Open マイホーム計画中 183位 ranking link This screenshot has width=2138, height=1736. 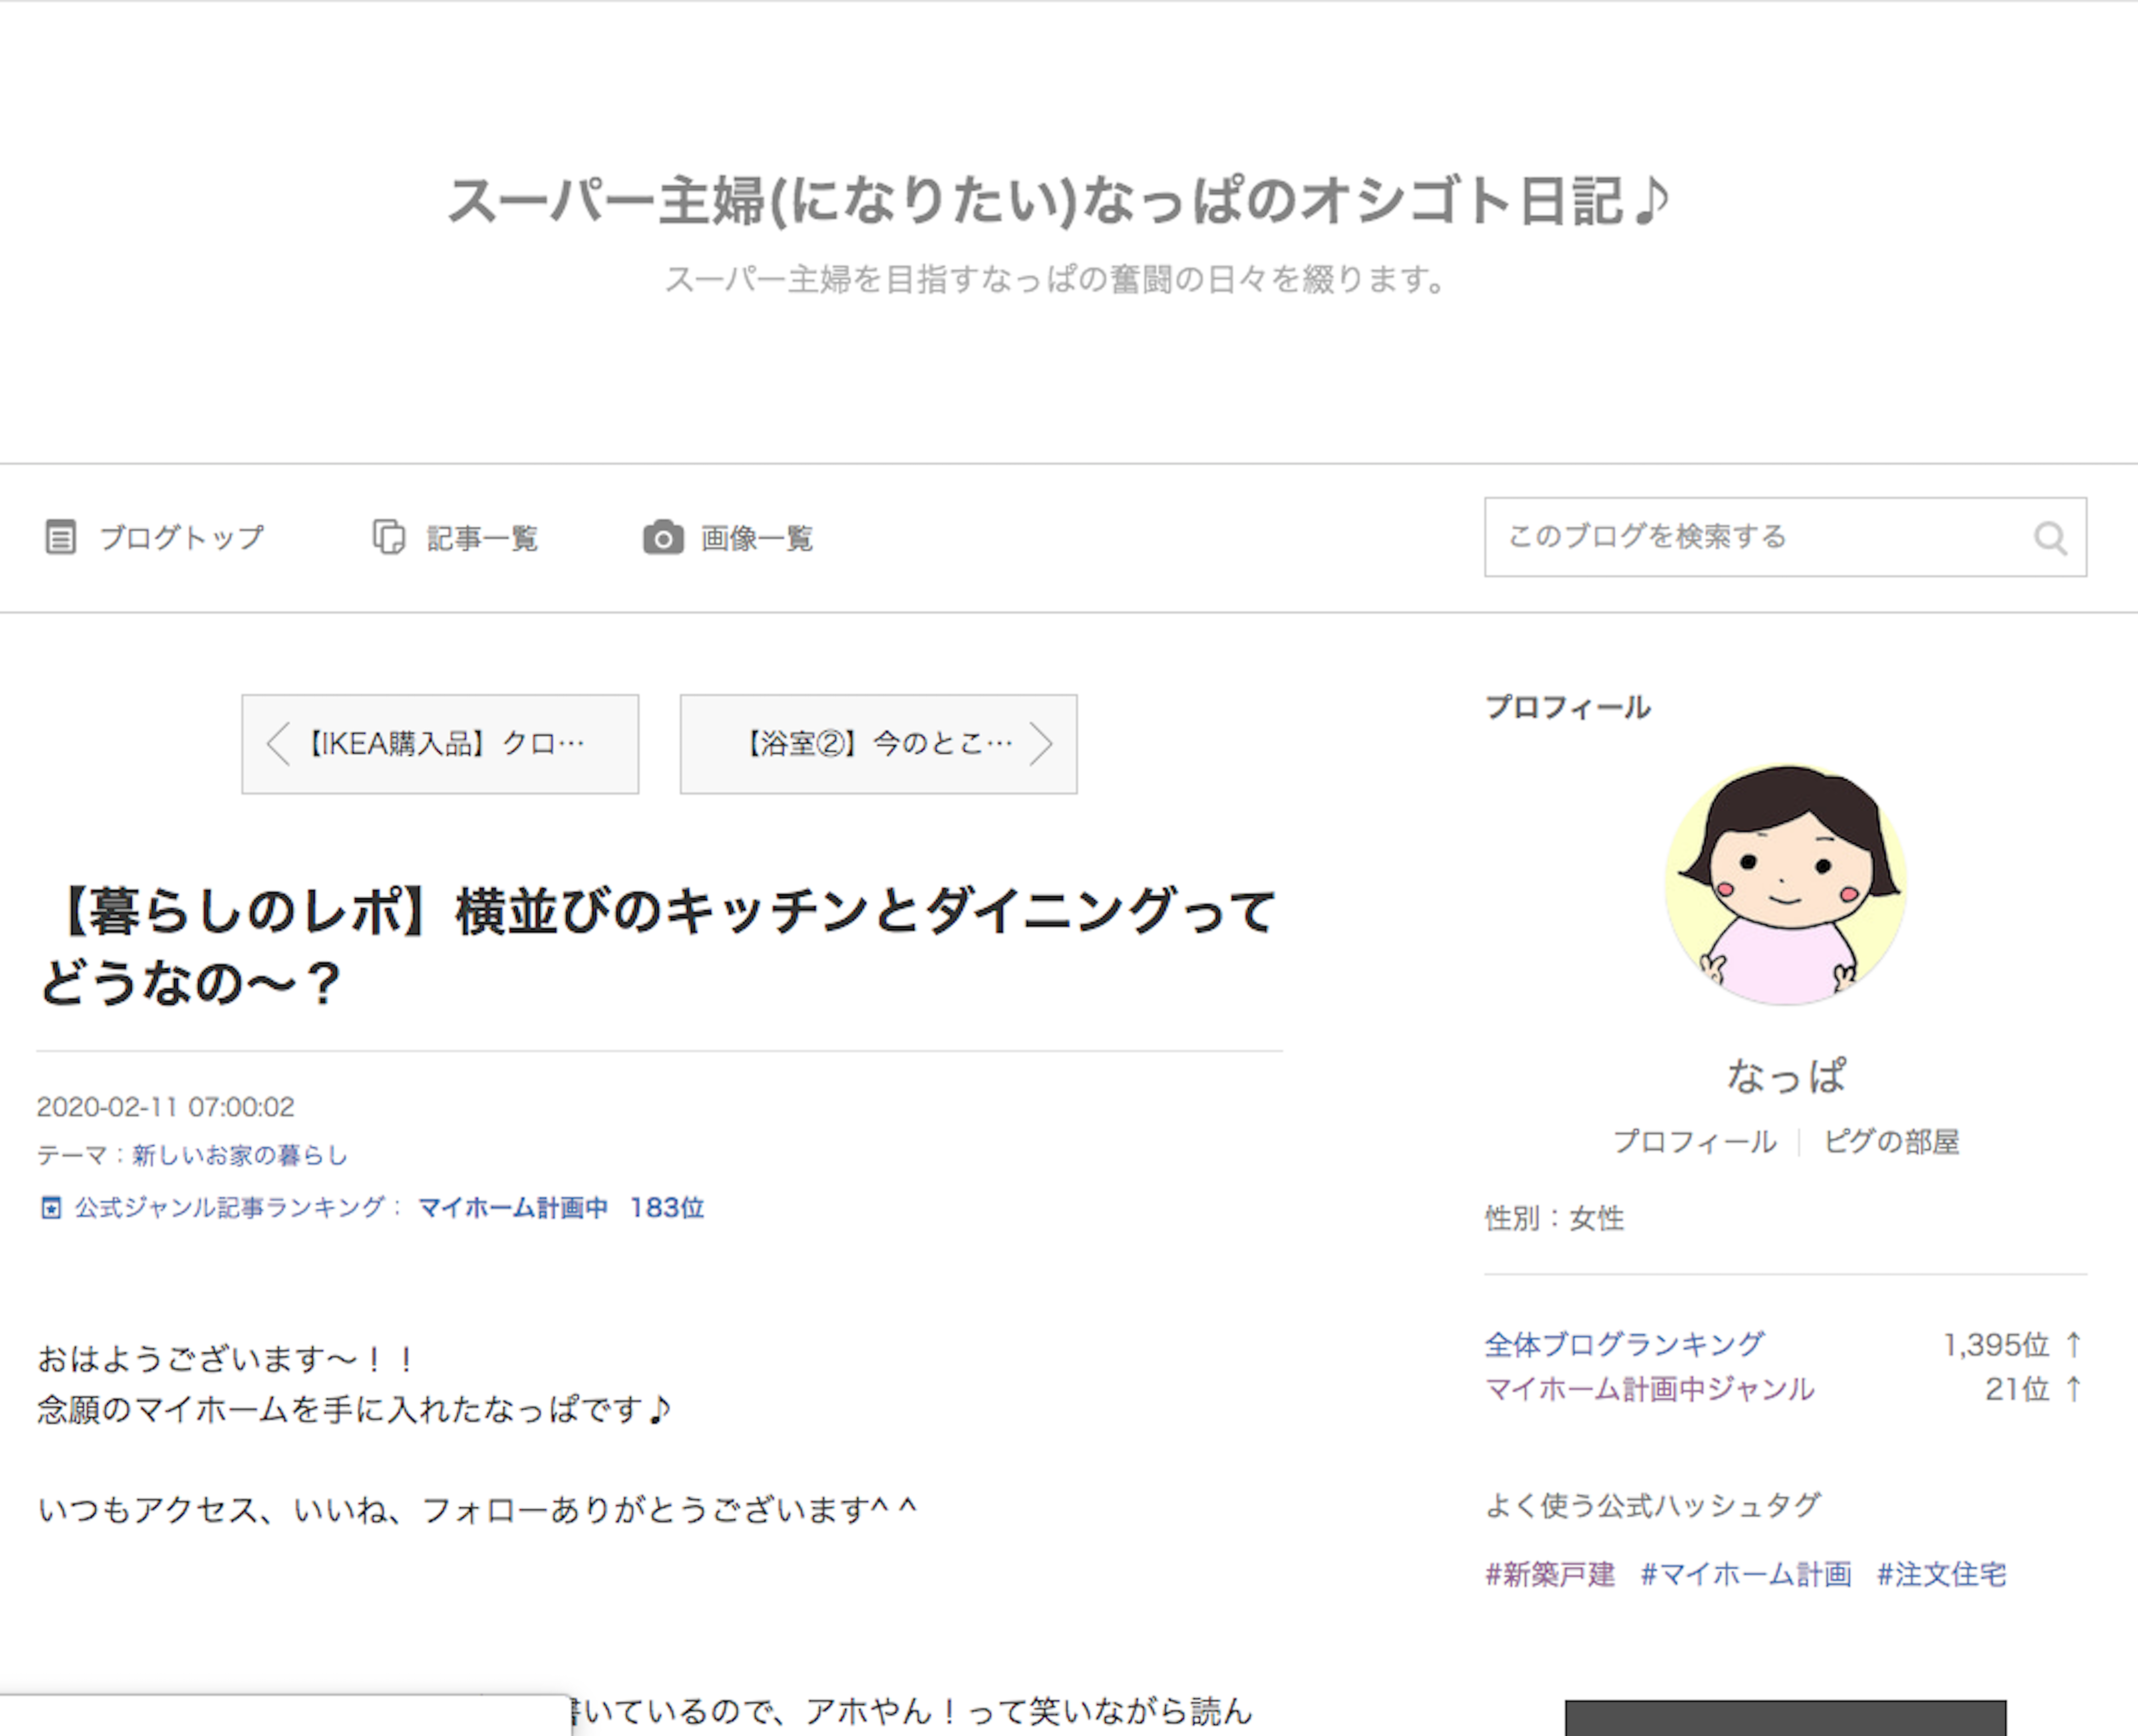(x=561, y=1208)
